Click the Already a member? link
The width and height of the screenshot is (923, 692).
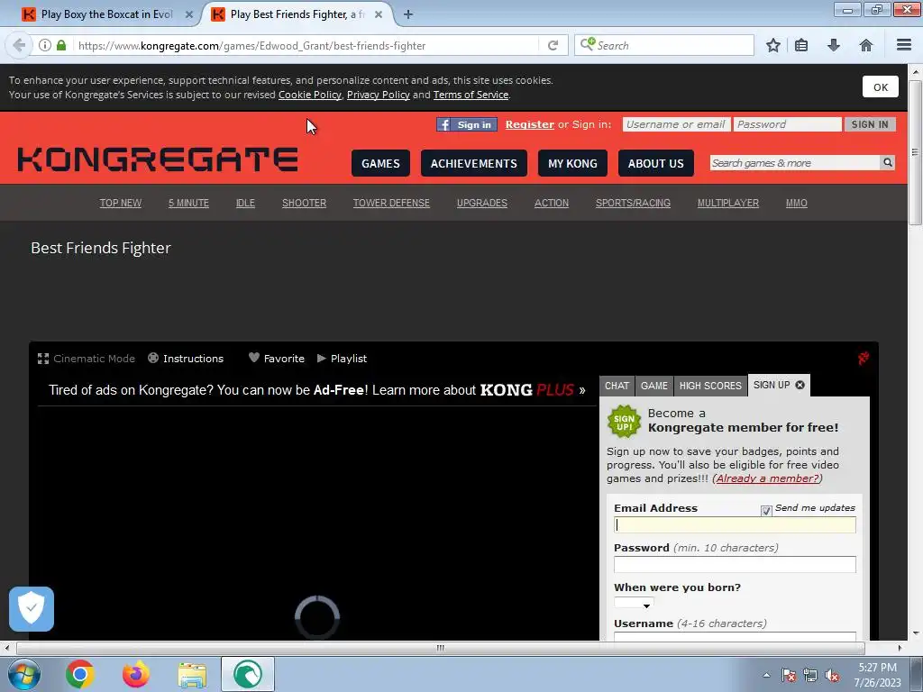click(x=768, y=478)
